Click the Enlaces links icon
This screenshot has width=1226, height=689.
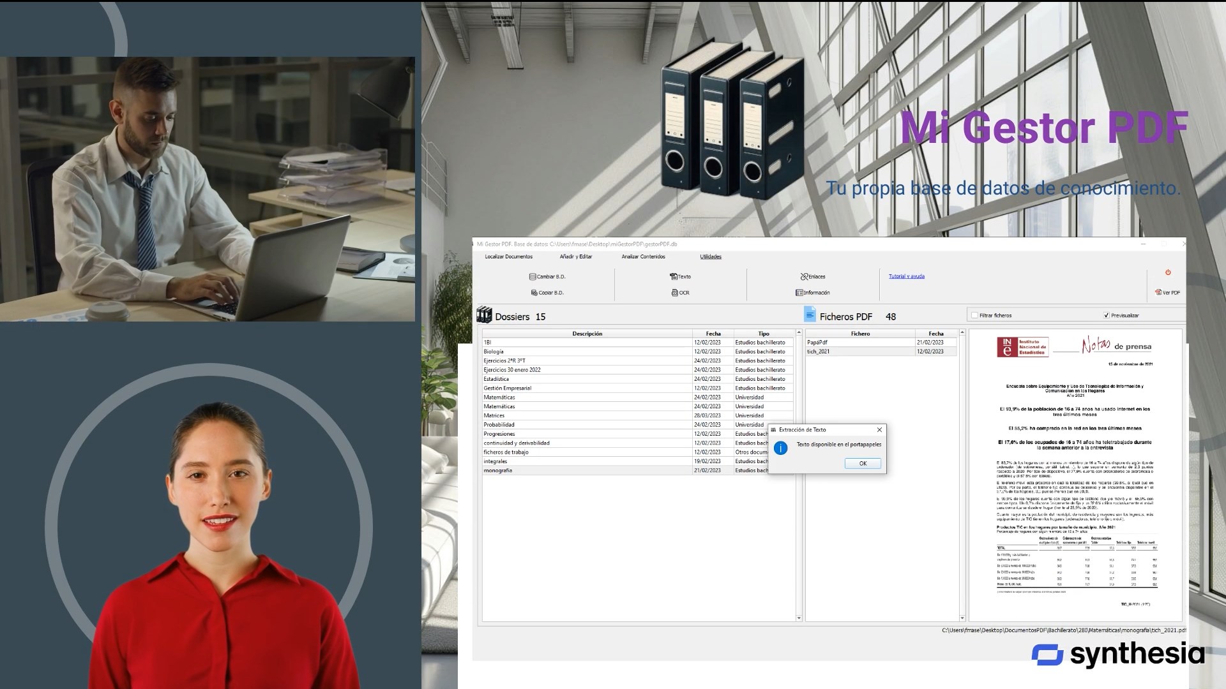click(x=804, y=277)
